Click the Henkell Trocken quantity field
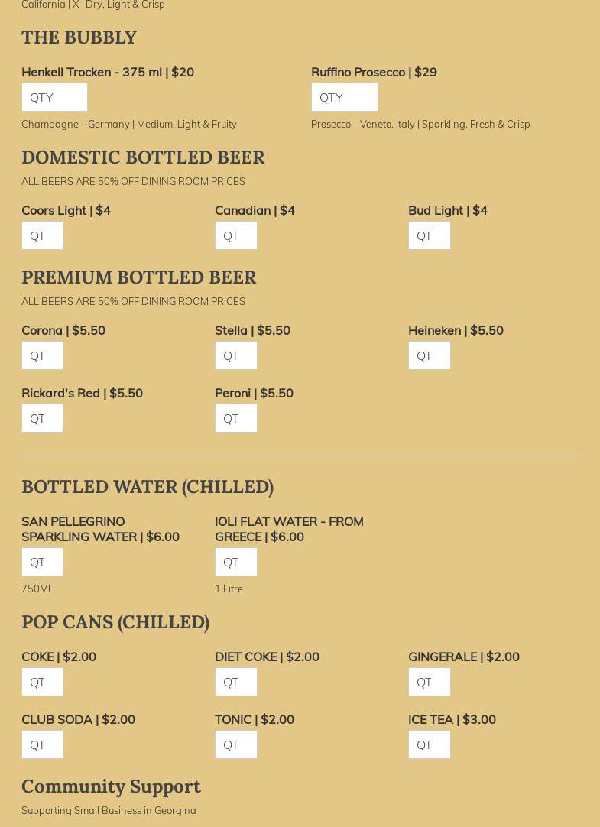This screenshot has height=827, width=600. (x=54, y=97)
